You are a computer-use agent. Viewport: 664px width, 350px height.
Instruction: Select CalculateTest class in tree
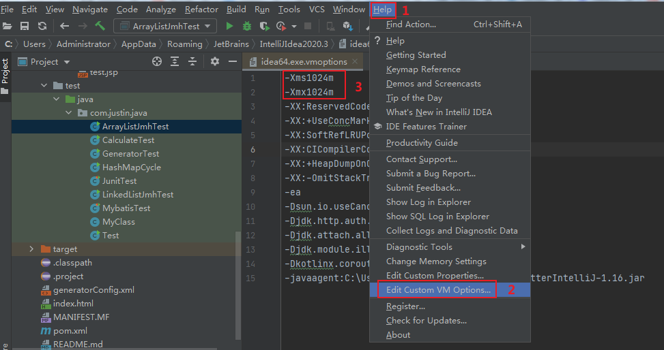(x=128, y=140)
